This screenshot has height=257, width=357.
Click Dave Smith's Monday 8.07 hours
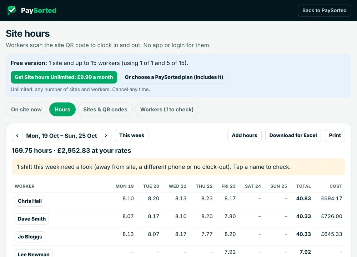pos(128,216)
